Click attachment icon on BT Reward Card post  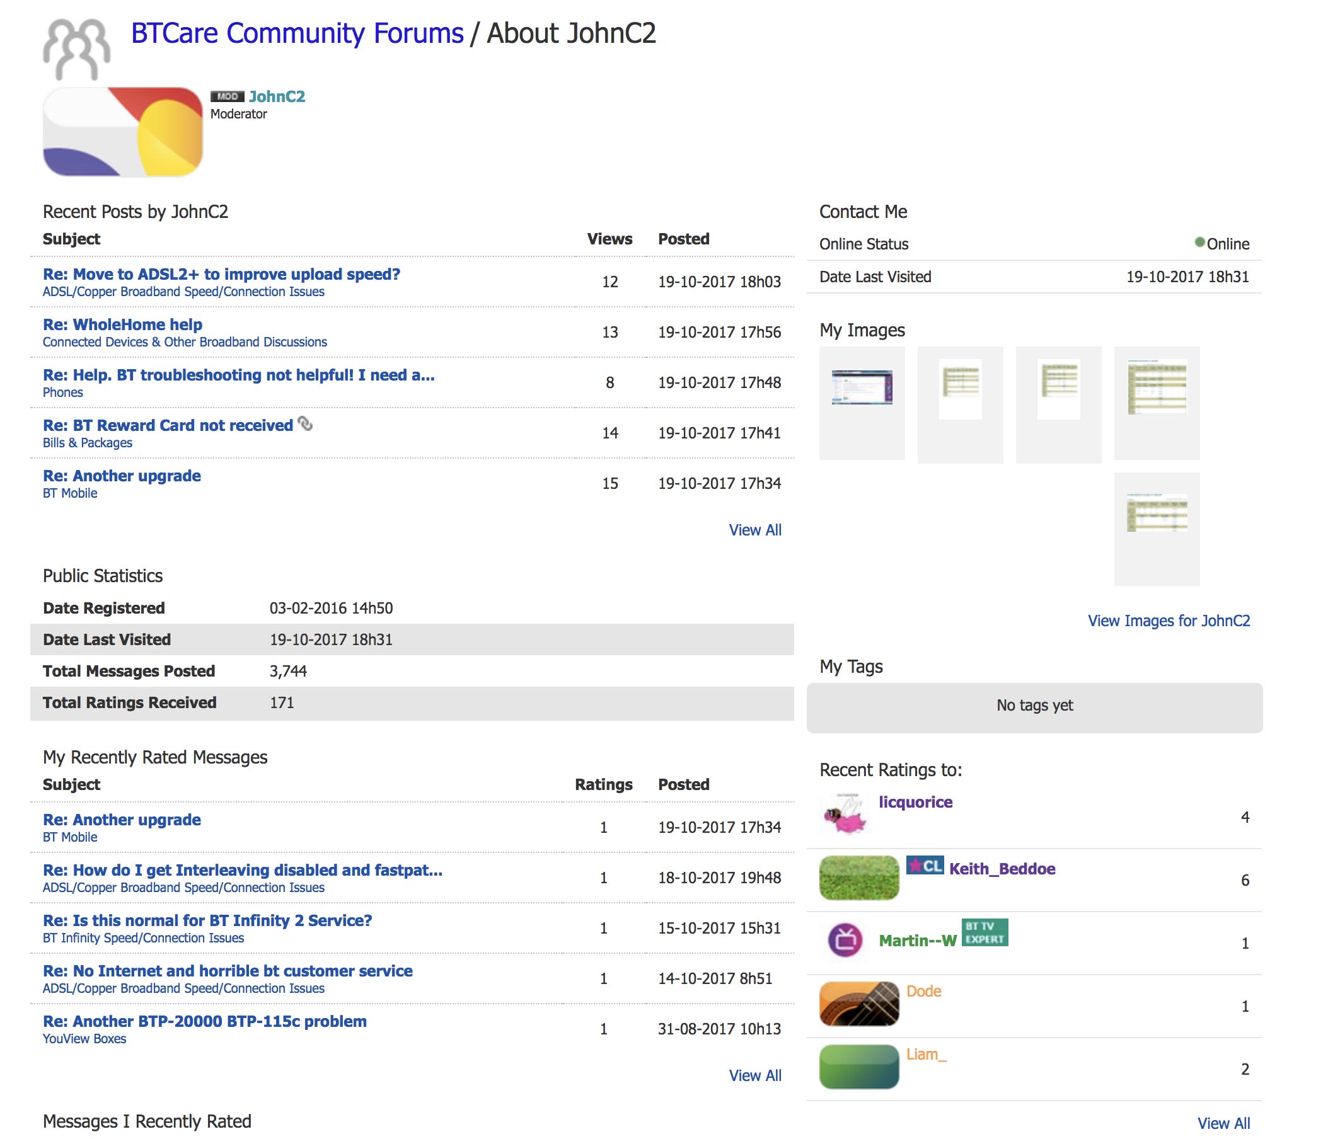coord(306,423)
